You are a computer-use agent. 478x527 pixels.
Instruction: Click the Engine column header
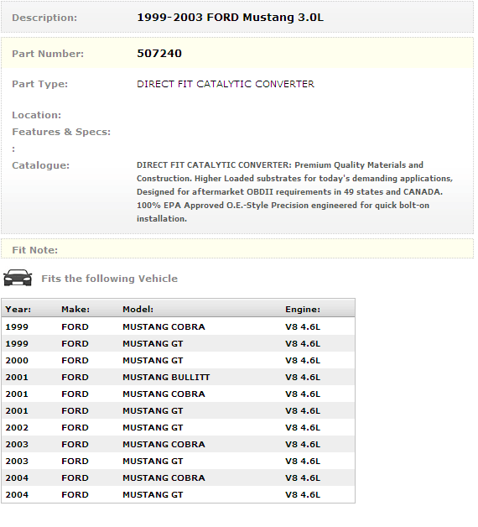click(x=303, y=309)
